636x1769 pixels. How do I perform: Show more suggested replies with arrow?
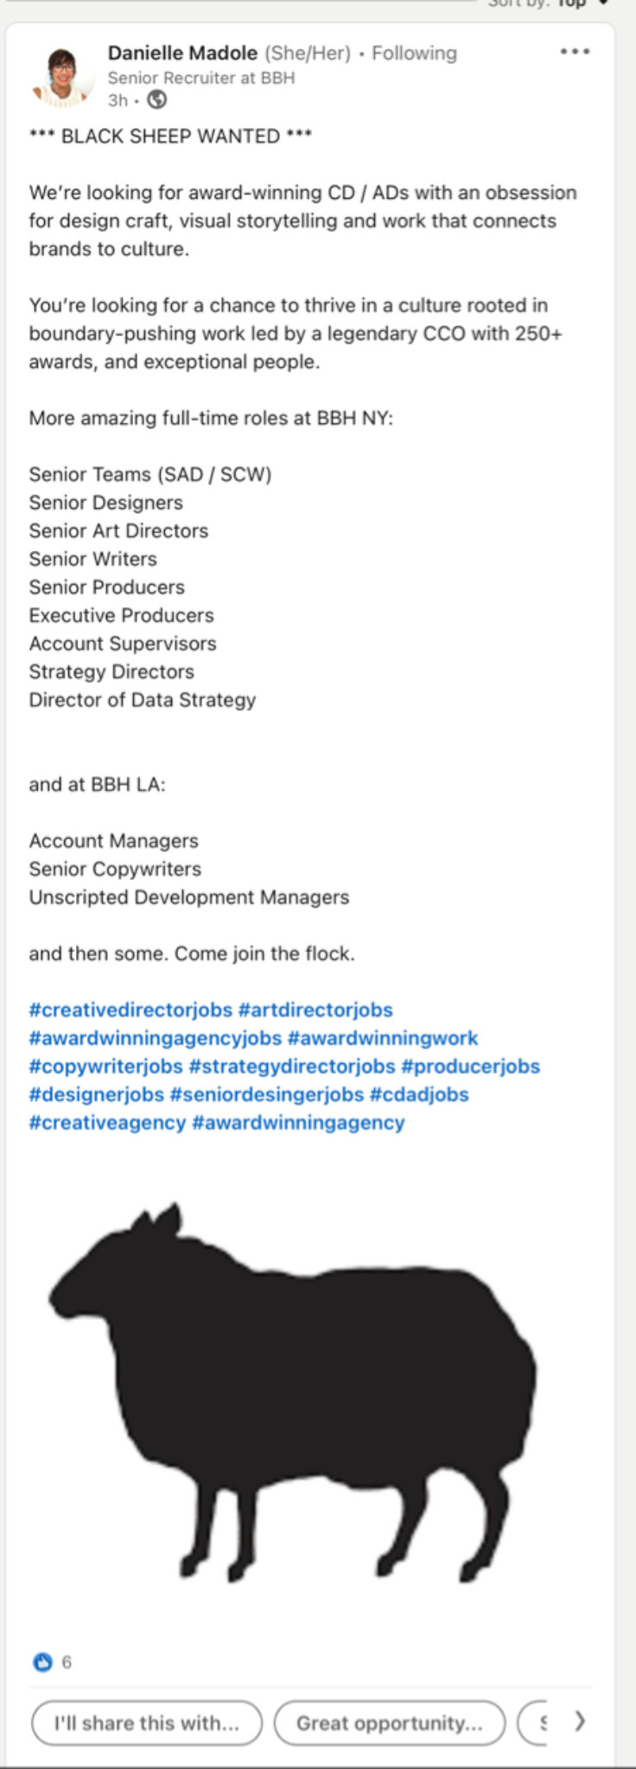pyautogui.click(x=580, y=1721)
